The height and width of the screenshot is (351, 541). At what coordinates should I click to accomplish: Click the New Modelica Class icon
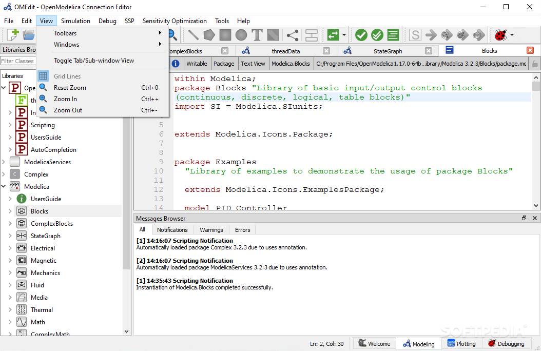[13, 35]
